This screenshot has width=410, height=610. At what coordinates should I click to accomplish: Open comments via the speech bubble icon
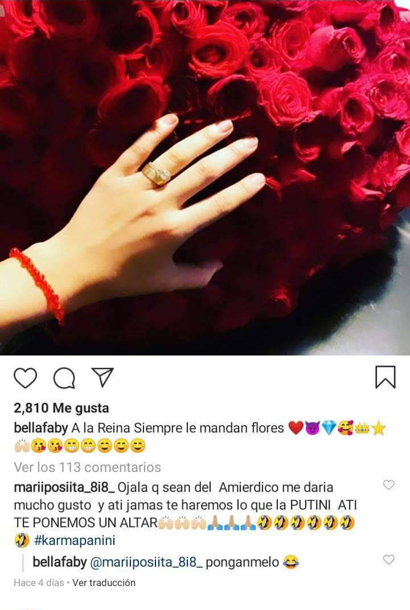64,378
